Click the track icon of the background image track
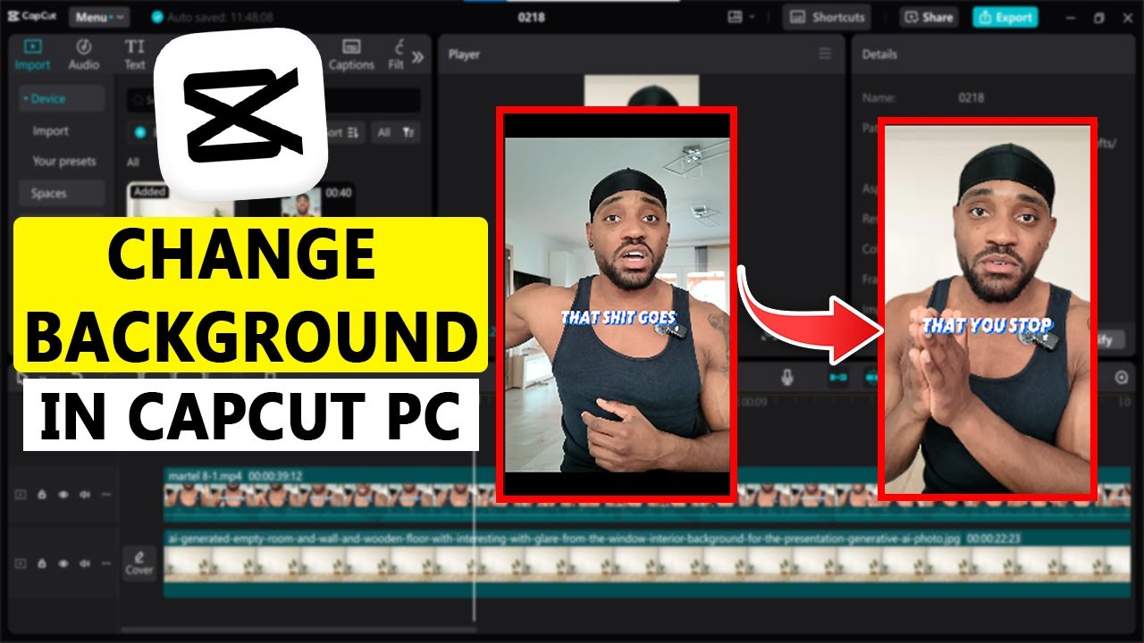The height and width of the screenshot is (643, 1144). pyautogui.click(x=21, y=564)
